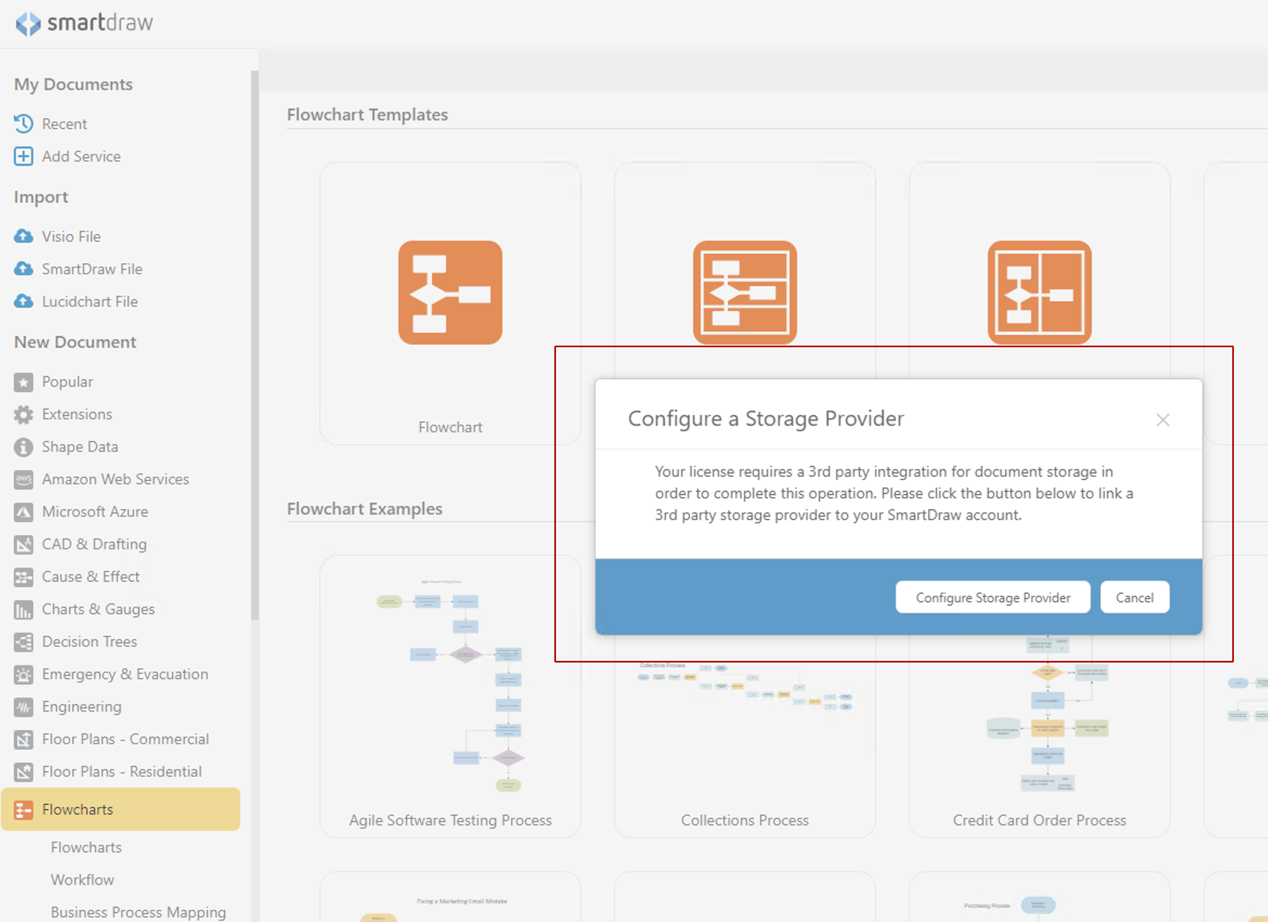The height and width of the screenshot is (922, 1268).
Task: Click the Visio File cloud upload icon
Action: coord(23,236)
